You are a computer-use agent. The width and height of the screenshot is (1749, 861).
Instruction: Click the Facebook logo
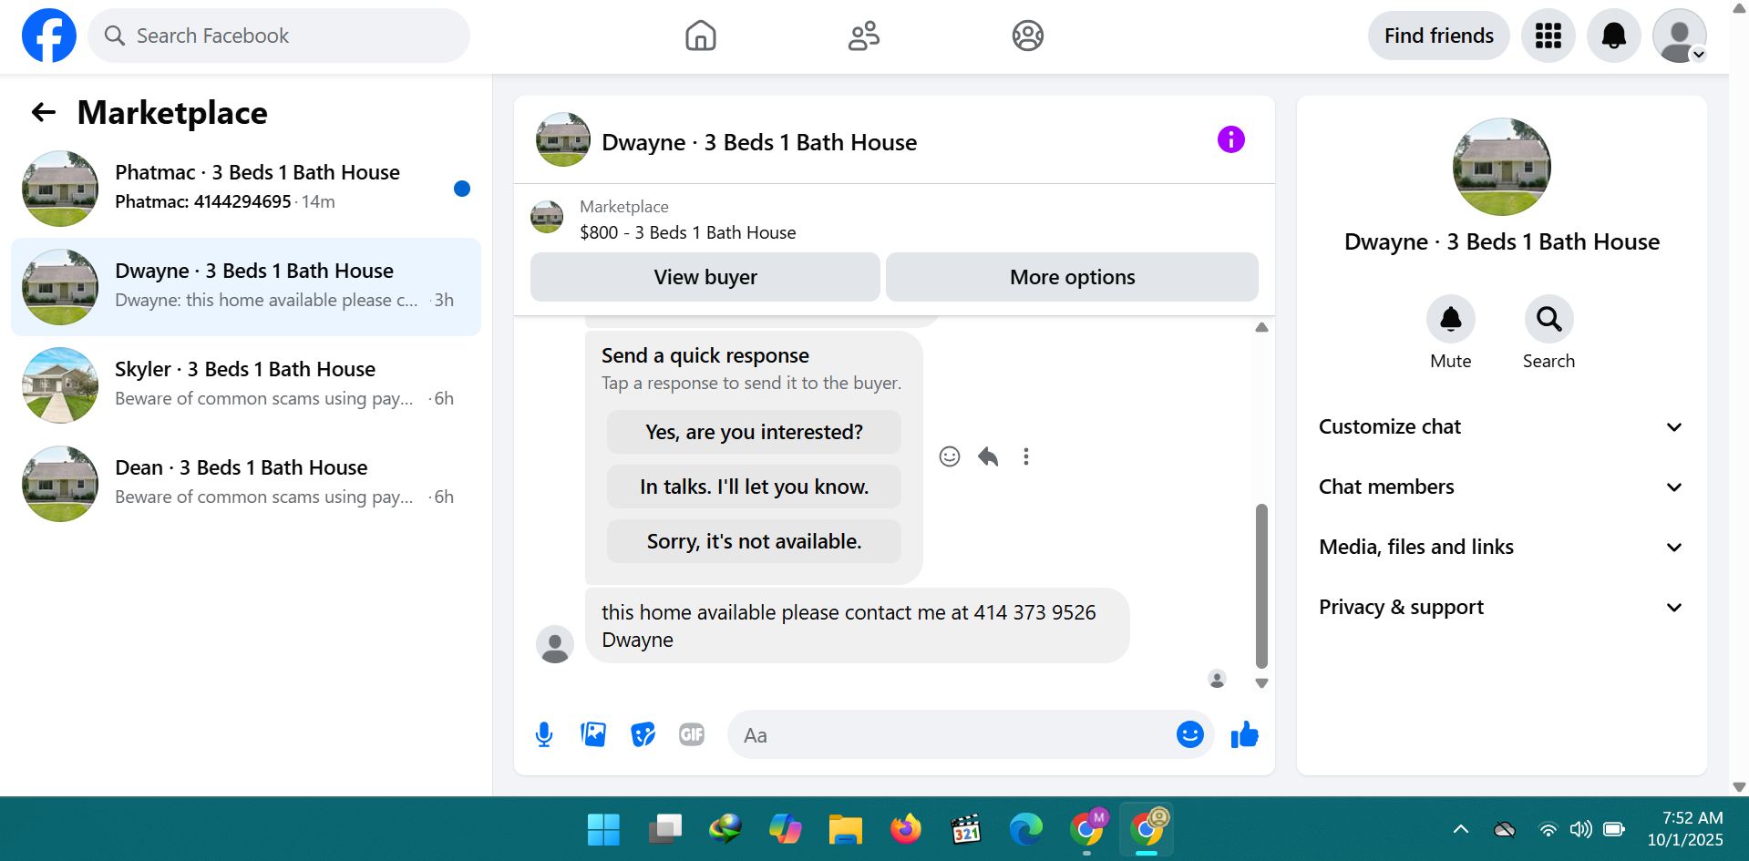49,36
